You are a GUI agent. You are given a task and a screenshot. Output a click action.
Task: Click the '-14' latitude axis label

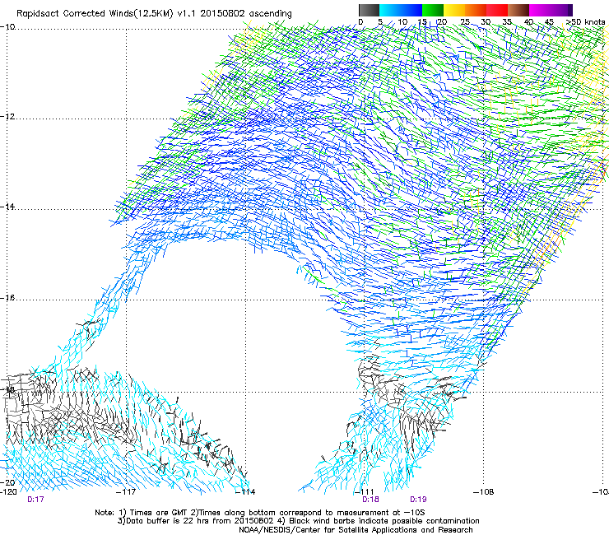click(7, 207)
